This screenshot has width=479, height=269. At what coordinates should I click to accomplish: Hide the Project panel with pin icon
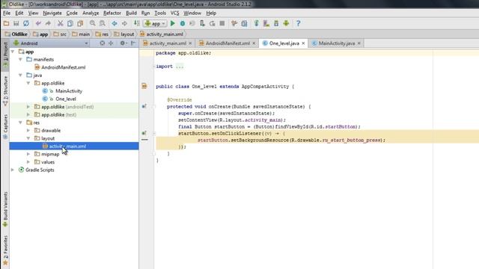pyautogui.click(x=133, y=43)
